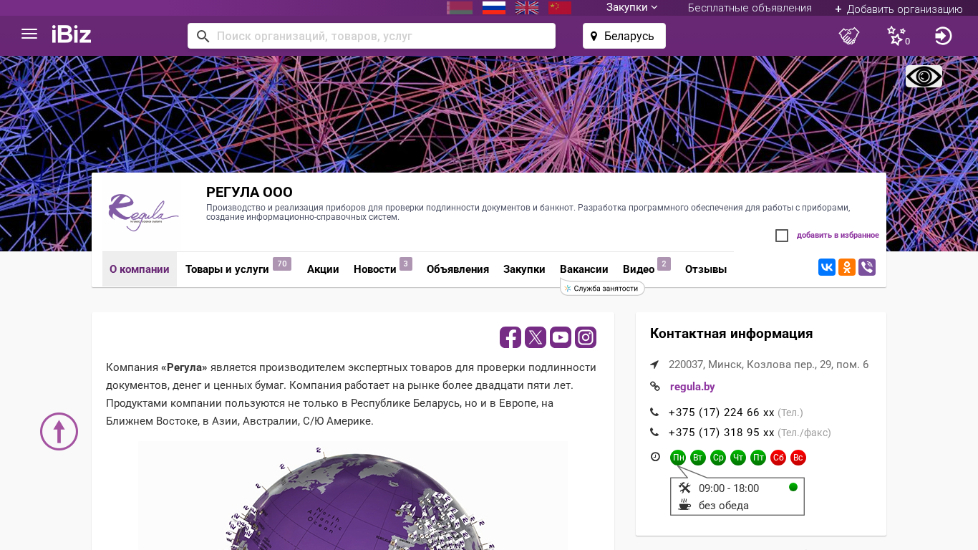Select Friday (Пт) working hours
The image size is (978, 550).
[758, 458]
